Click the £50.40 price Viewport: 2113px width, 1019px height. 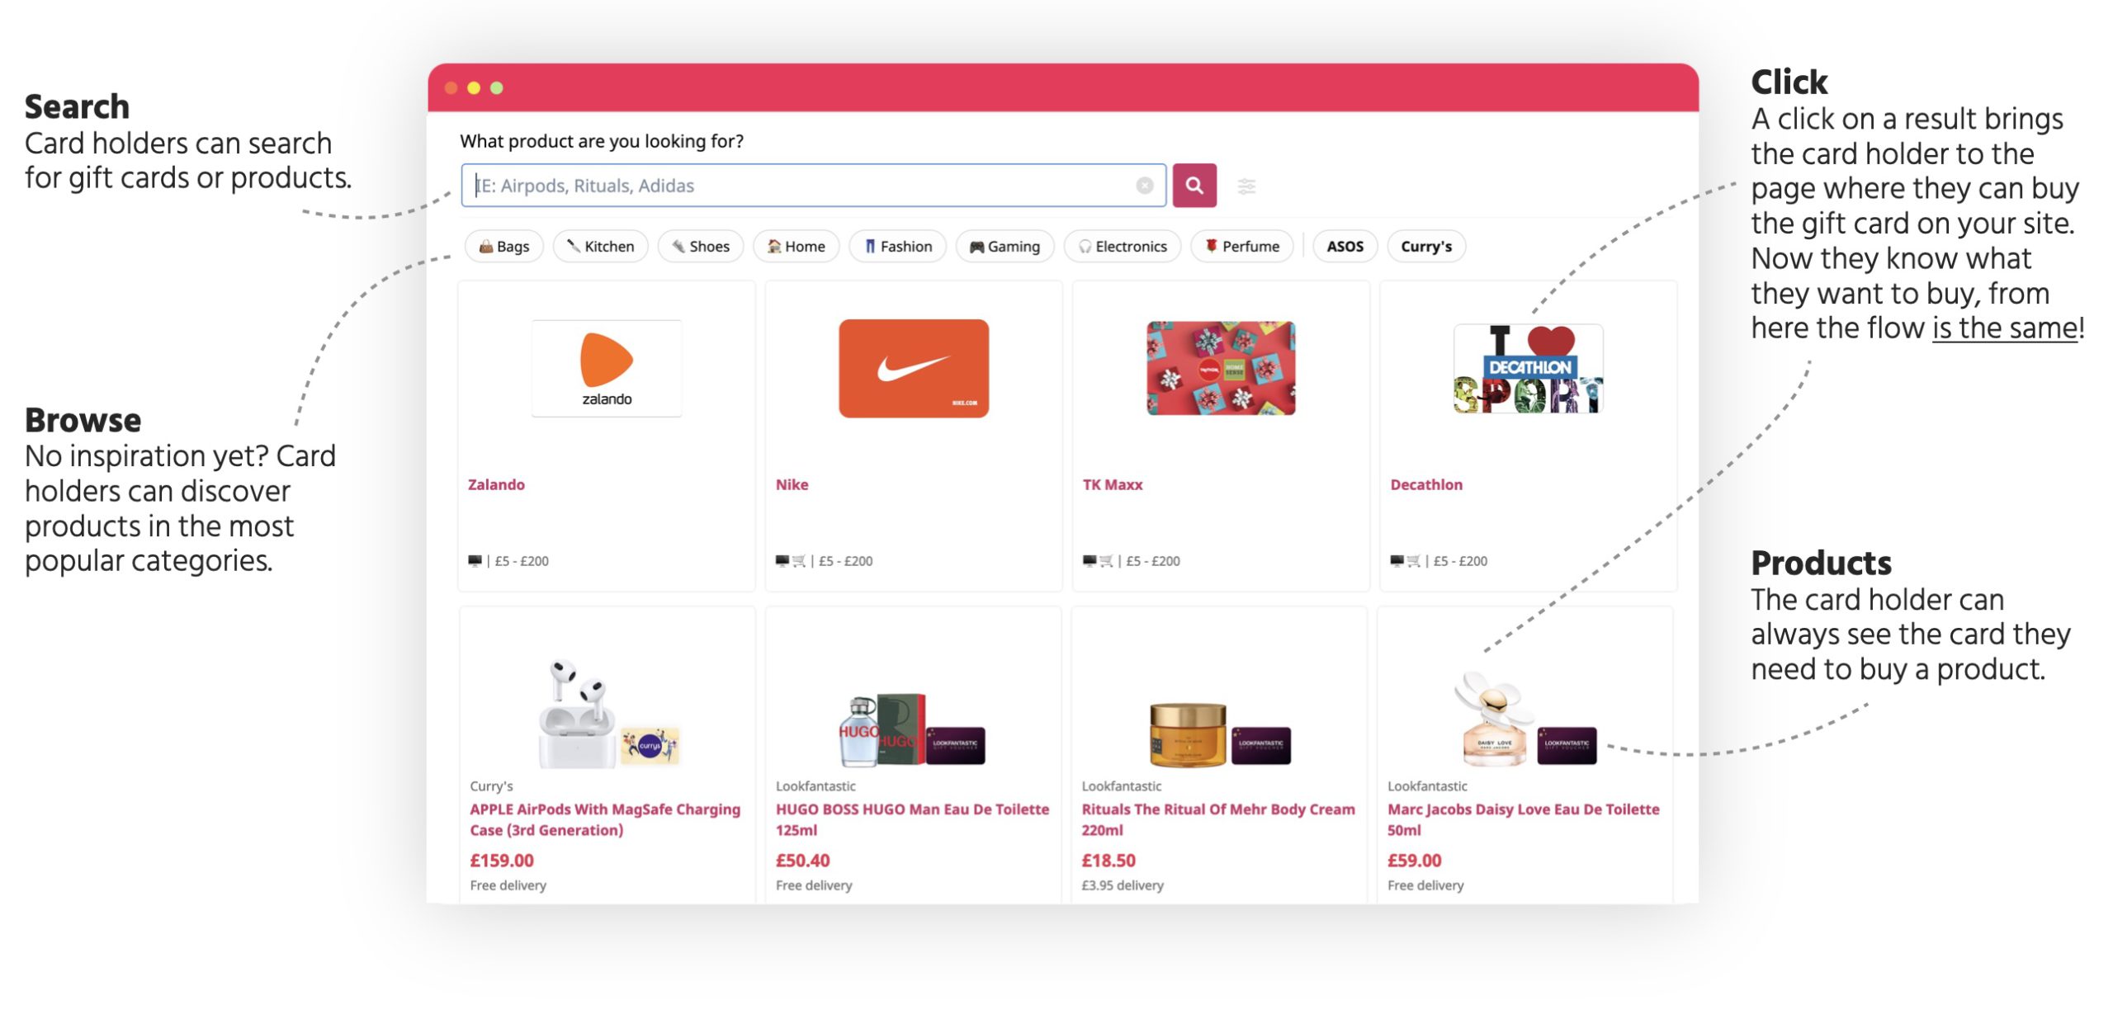(802, 861)
